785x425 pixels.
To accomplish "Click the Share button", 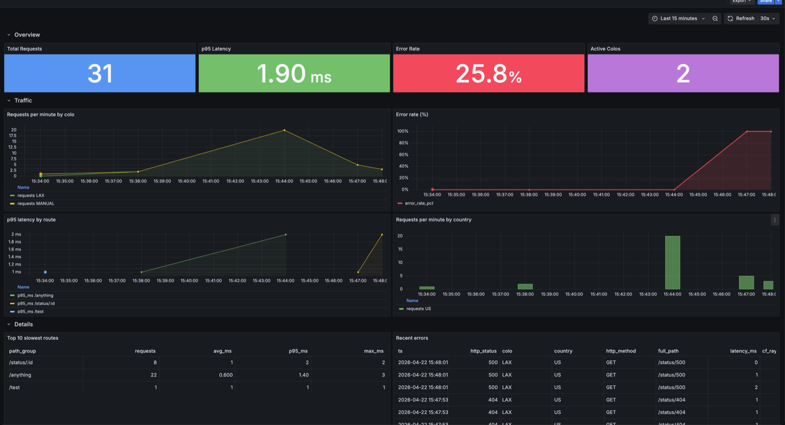I will pyautogui.click(x=765, y=1).
